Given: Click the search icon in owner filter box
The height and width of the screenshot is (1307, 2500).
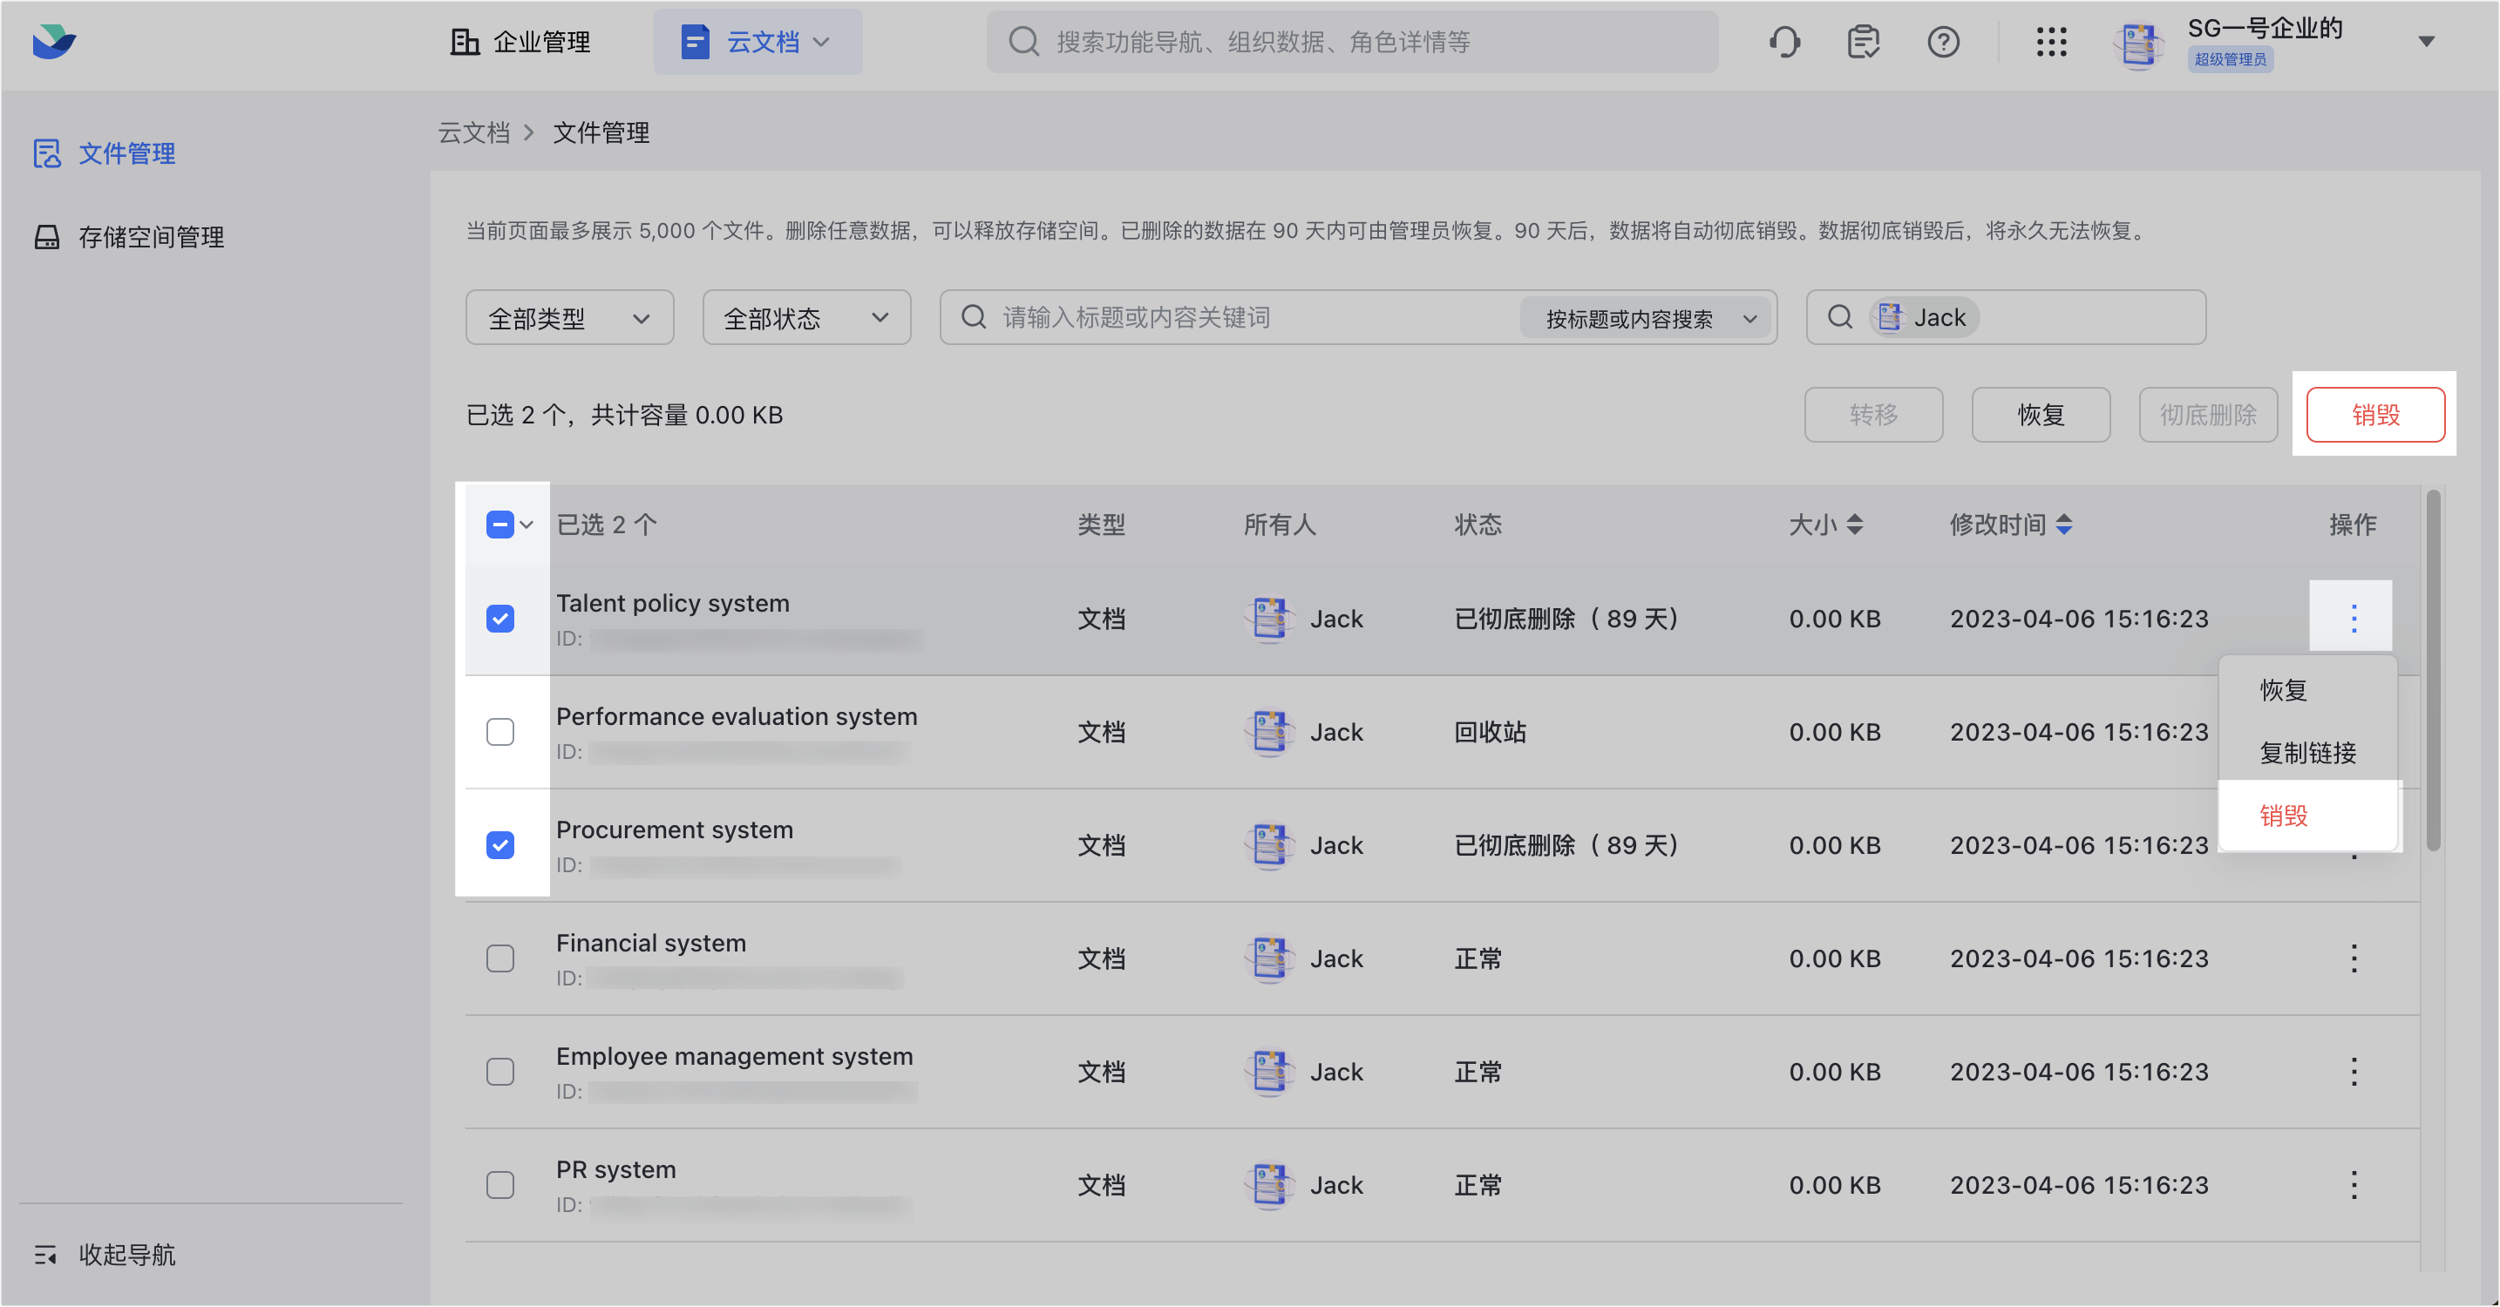Looking at the screenshot, I should point(1840,317).
